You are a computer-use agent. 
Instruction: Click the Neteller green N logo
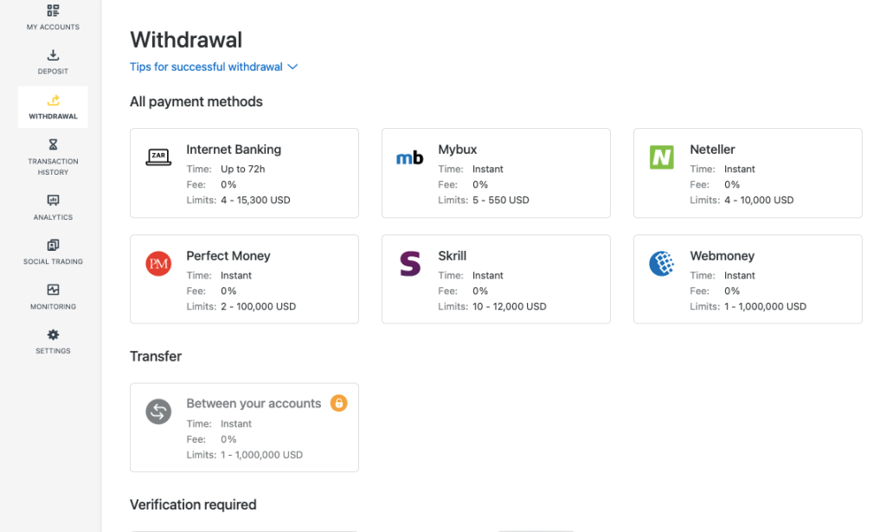(x=662, y=157)
